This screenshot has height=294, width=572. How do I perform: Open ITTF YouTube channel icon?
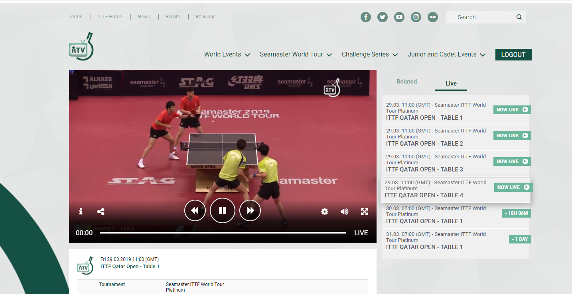click(x=399, y=17)
